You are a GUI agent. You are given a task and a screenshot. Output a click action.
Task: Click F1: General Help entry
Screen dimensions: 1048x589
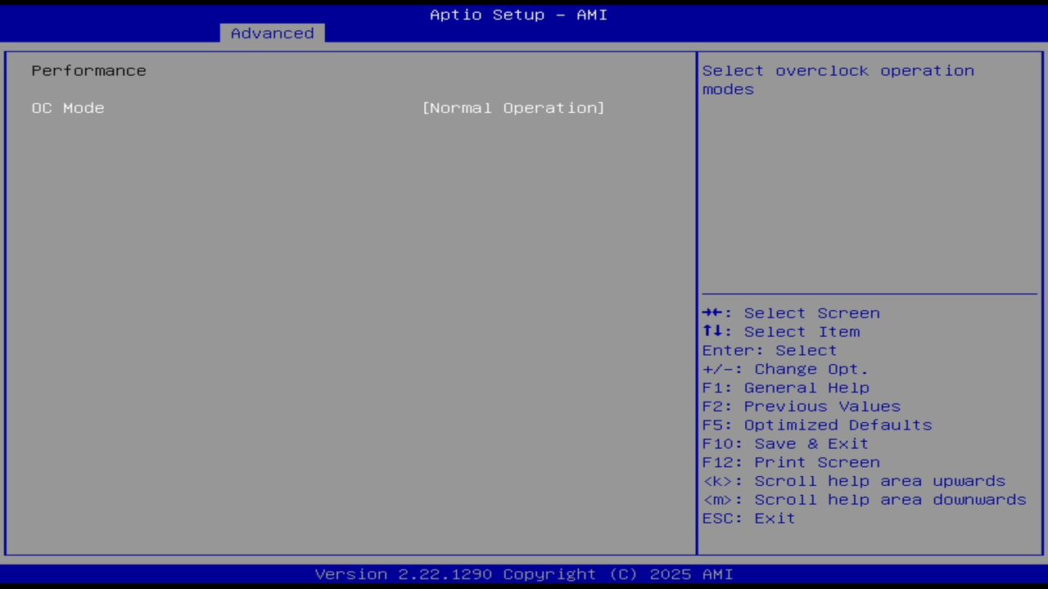785,387
